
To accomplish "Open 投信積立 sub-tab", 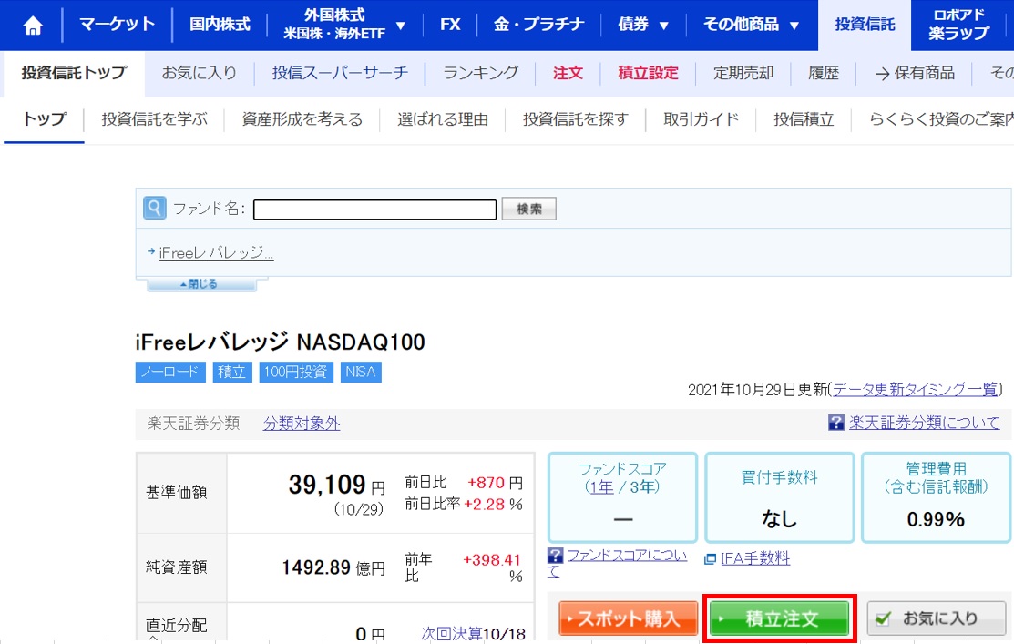I will point(804,119).
